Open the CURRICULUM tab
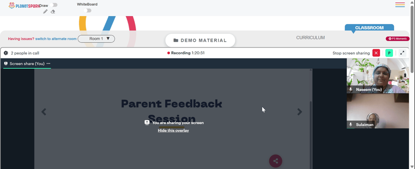Viewport: 415px width, 169px height. click(310, 38)
